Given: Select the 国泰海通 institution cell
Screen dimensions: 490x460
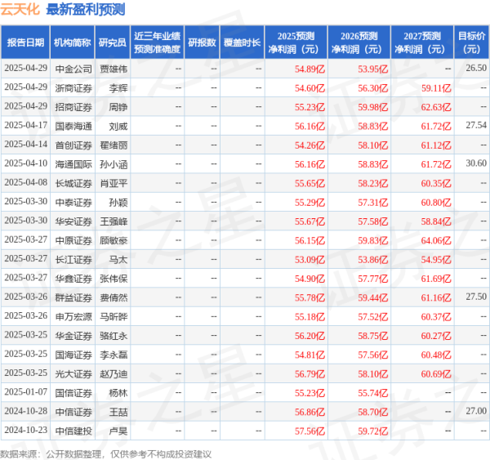Looking at the screenshot, I should (72, 125).
